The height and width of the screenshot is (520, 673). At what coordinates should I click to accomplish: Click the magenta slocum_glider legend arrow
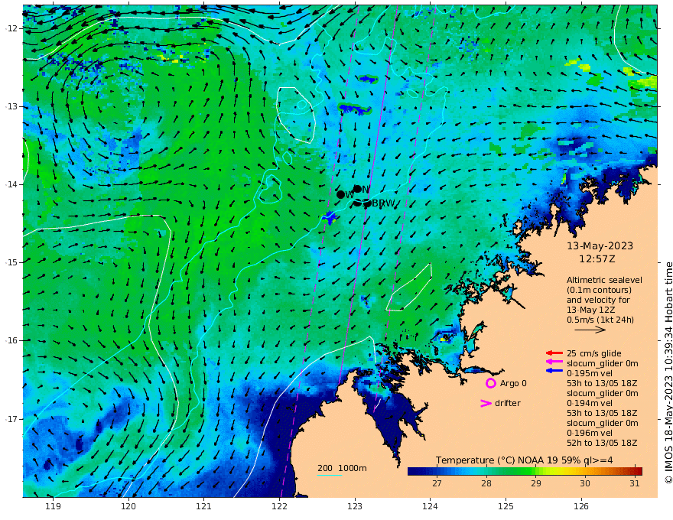point(554,362)
